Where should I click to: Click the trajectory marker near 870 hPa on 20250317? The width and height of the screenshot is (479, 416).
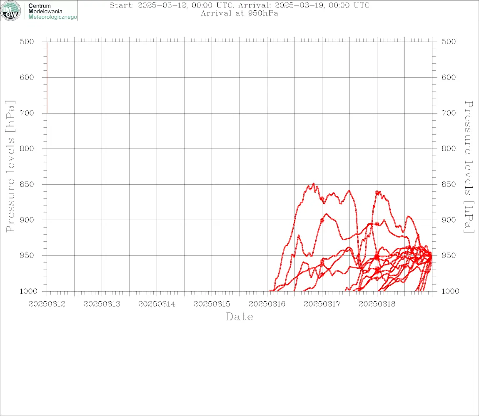click(322, 199)
